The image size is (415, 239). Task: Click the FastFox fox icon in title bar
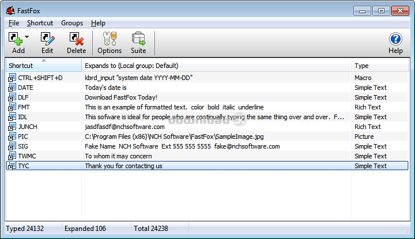pos(10,10)
